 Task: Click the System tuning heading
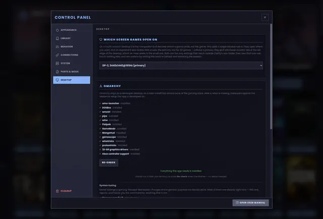click(x=107, y=185)
